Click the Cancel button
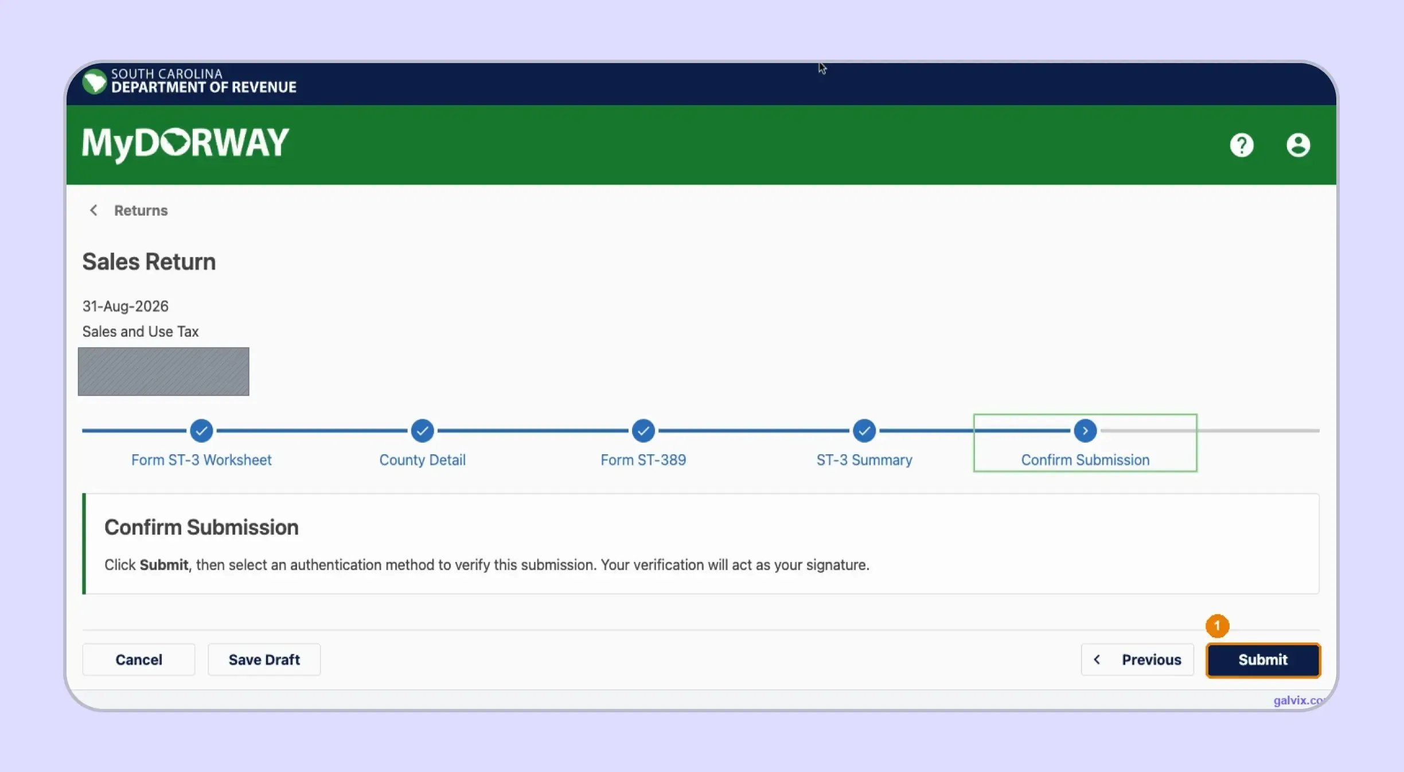The width and height of the screenshot is (1404, 772). [x=139, y=660]
